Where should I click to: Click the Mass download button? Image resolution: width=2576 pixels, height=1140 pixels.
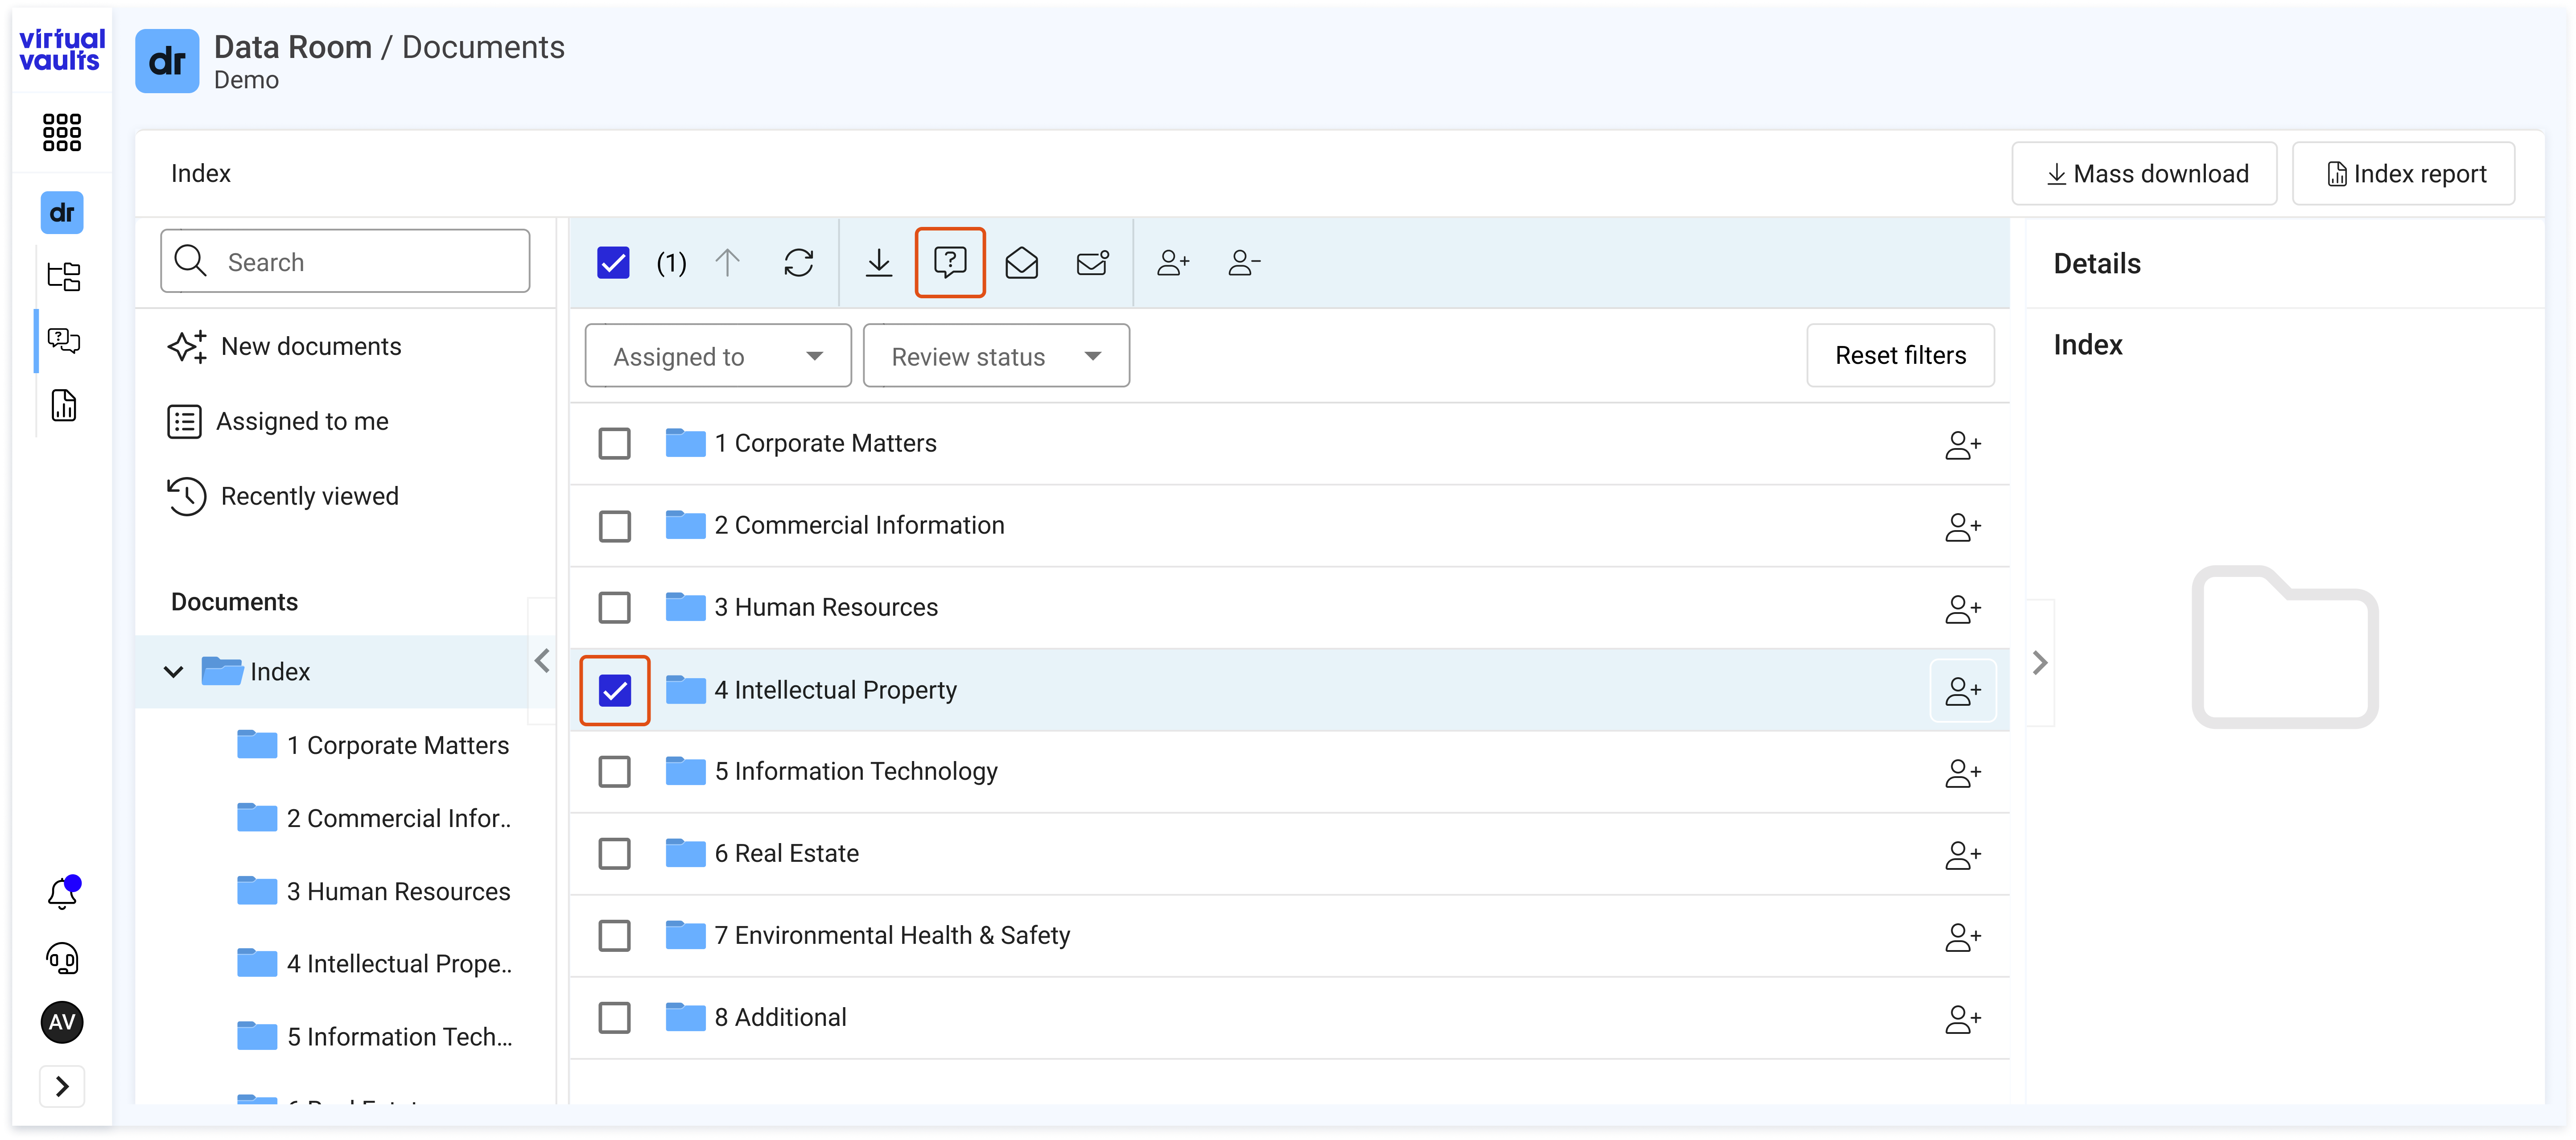[x=2144, y=173]
